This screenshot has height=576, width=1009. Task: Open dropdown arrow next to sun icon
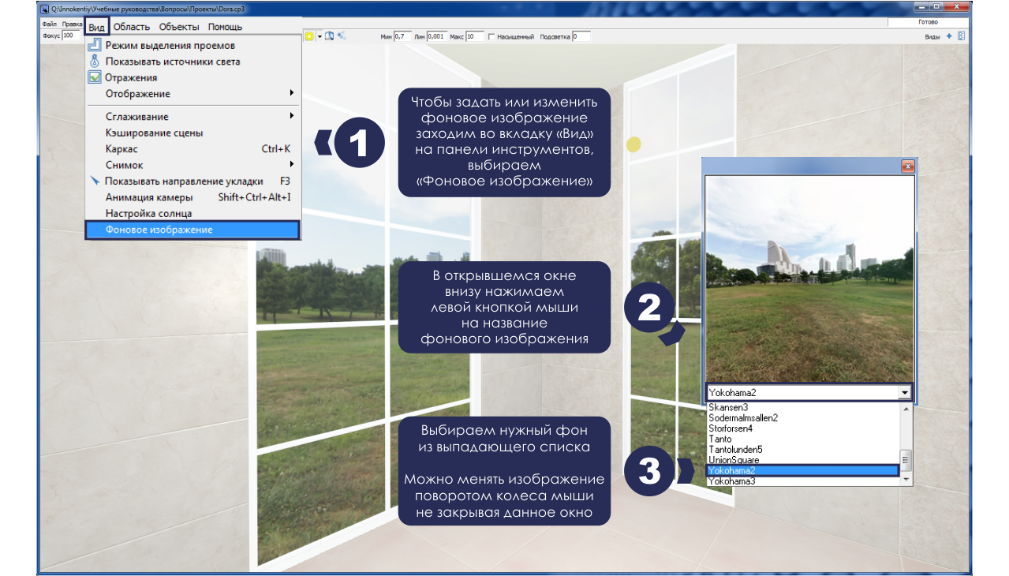click(320, 36)
